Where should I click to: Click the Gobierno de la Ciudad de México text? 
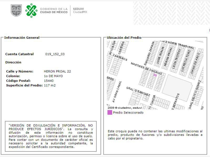pos(54,10)
